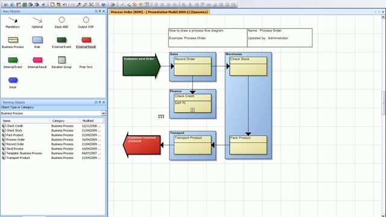The height and width of the screenshot is (217, 386).
Task: Float the New Objects panel window
Action: (x=96, y=11)
